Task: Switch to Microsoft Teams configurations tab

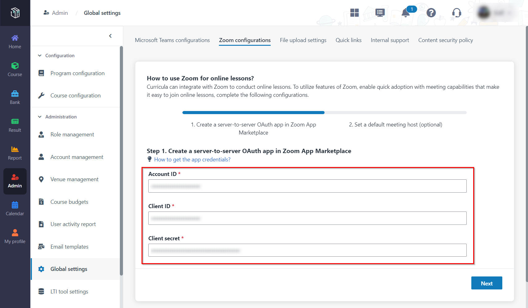Action: [x=172, y=40]
